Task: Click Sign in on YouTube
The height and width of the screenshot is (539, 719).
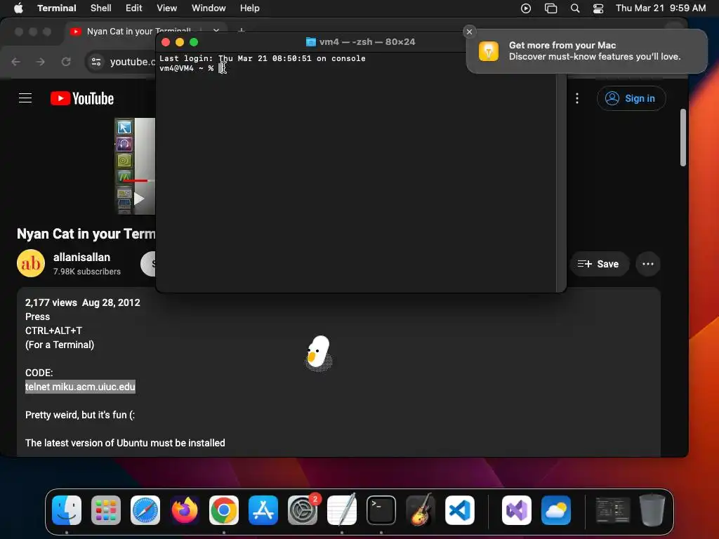Action: click(x=631, y=98)
